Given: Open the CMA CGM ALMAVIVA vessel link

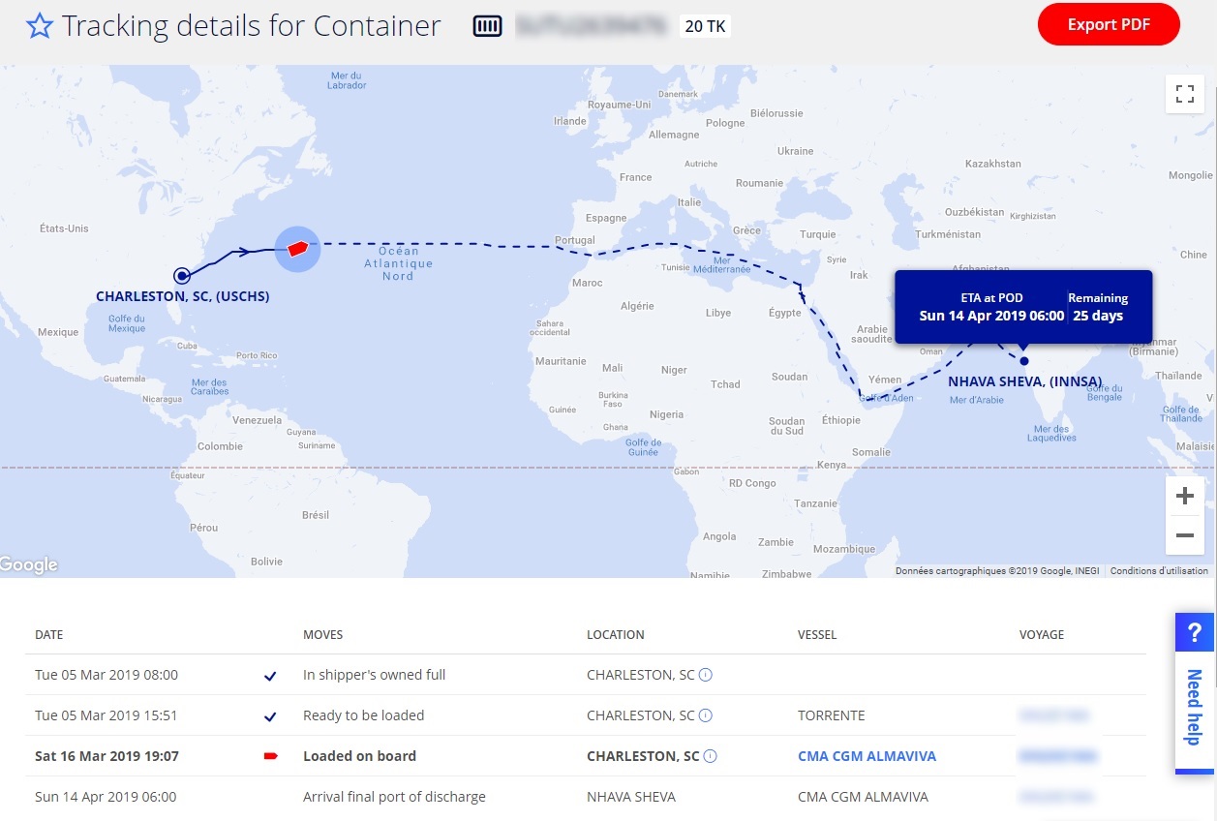Looking at the screenshot, I should (x=867, y=756).
